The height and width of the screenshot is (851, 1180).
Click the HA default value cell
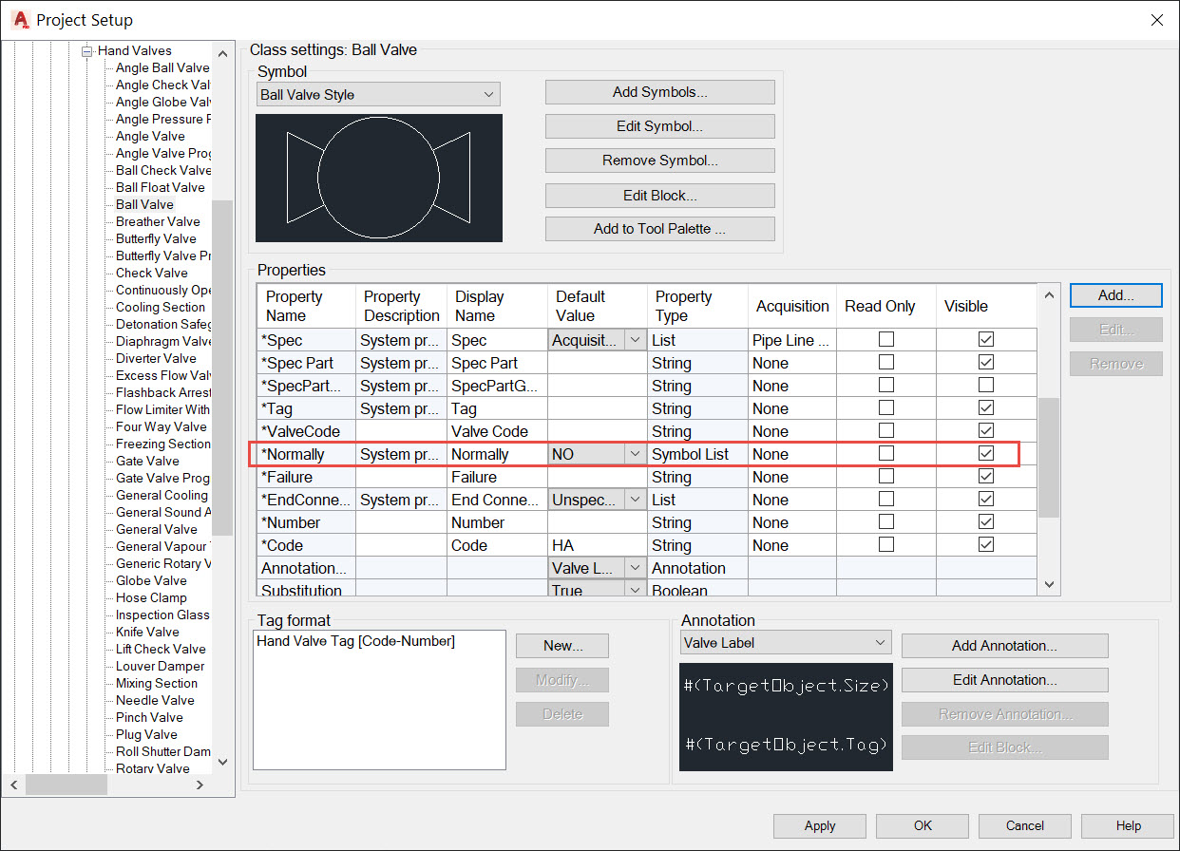click(598, 545)
